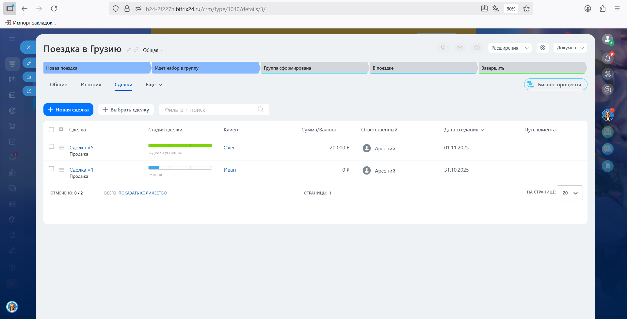Open rows per page dropdown showing 20
Screen dimensions: 627x319
coord(570,193)
